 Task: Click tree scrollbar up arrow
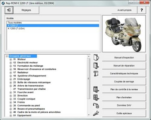click(x=89, y=56)
